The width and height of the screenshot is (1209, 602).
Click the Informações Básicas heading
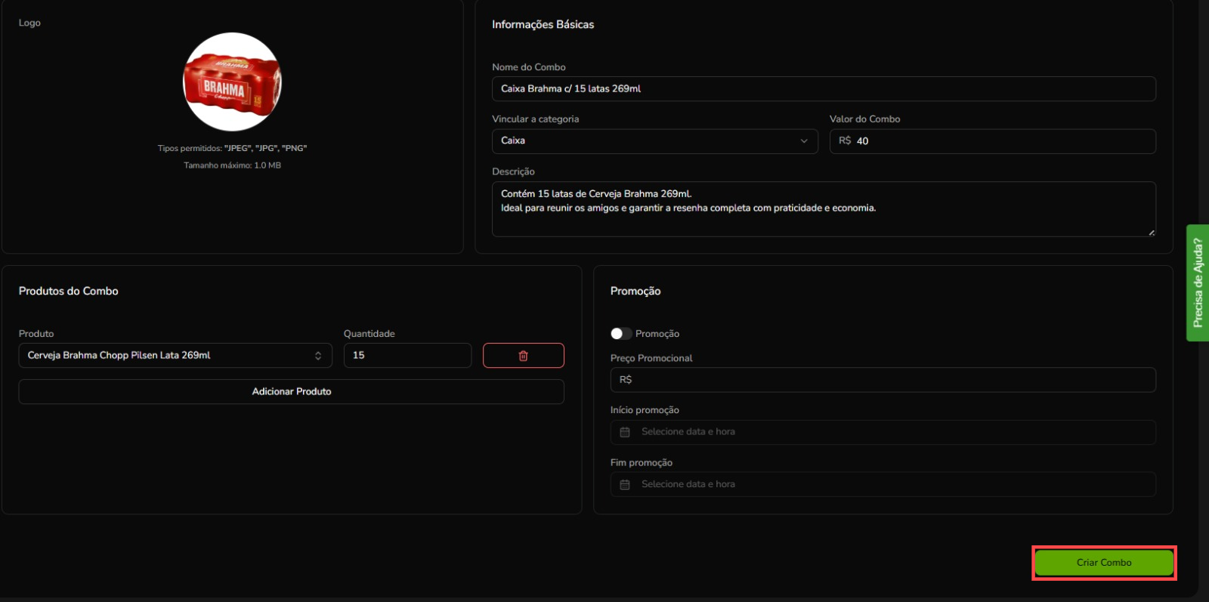click(x=543, y=25)
